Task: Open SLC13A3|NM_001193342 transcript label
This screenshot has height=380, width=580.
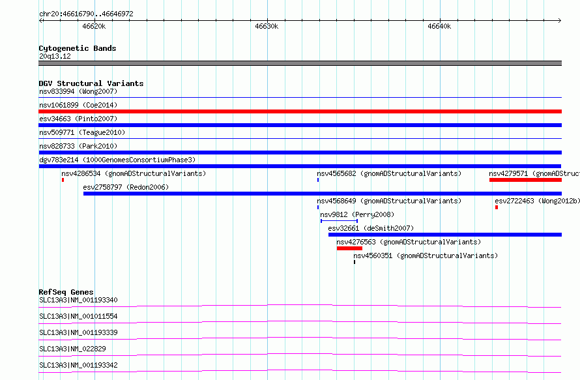Action: pos(78,365)
